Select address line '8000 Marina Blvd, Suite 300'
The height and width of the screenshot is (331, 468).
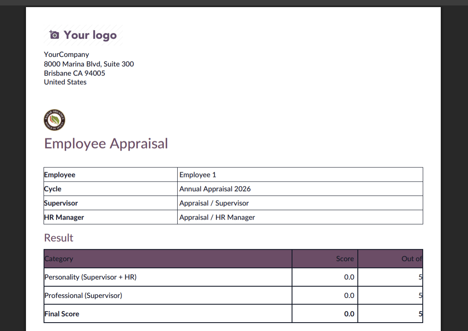coord(89,64)
